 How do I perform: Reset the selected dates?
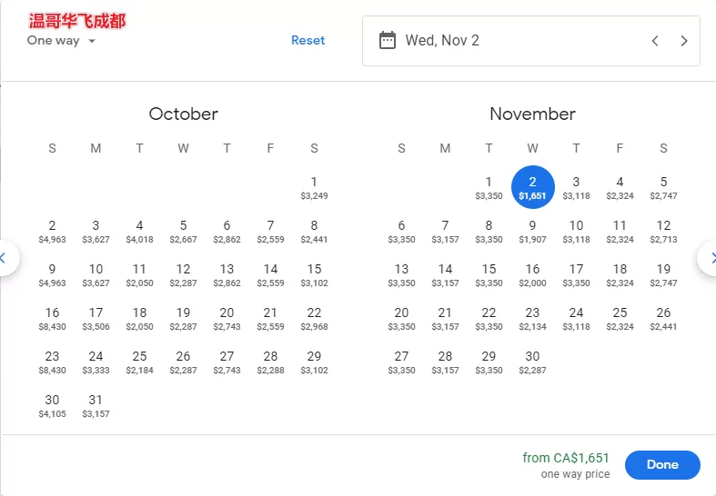pyautogui.click(x=308, y=41)
